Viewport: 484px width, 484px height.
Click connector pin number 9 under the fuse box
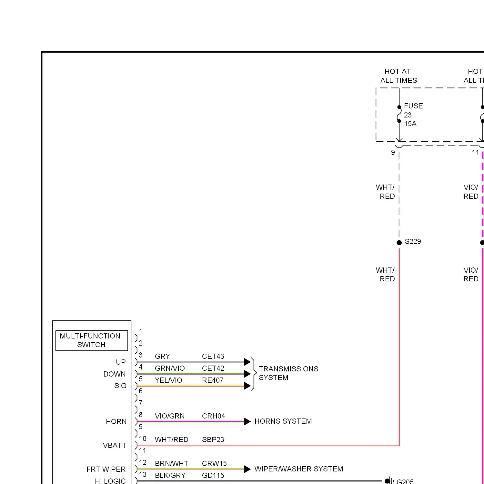pyautogui.click(x=393, y=152)
